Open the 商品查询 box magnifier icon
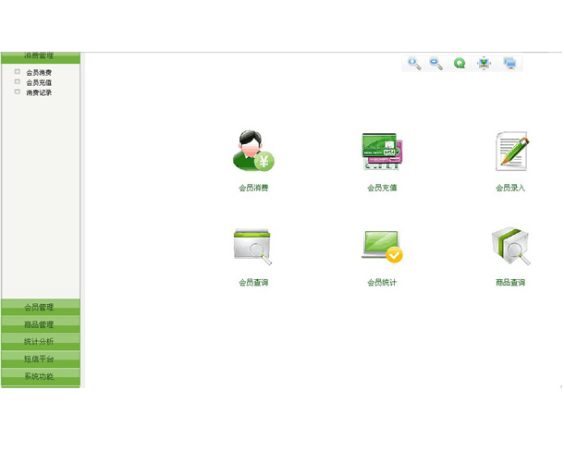The image size is (564, 451). pyautogui.click(x=510, y=247)
